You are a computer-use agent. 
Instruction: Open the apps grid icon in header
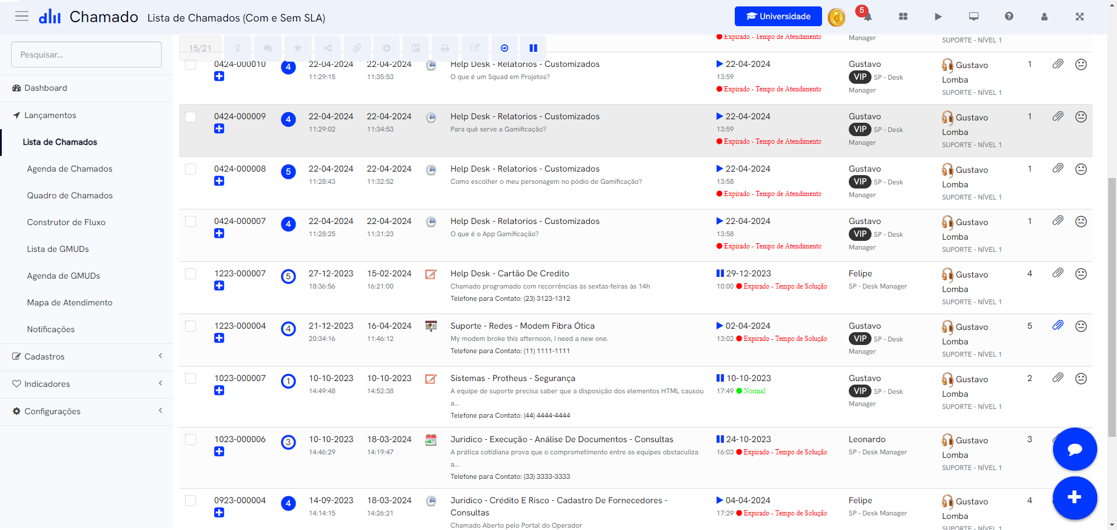click(x=903, y=17)
